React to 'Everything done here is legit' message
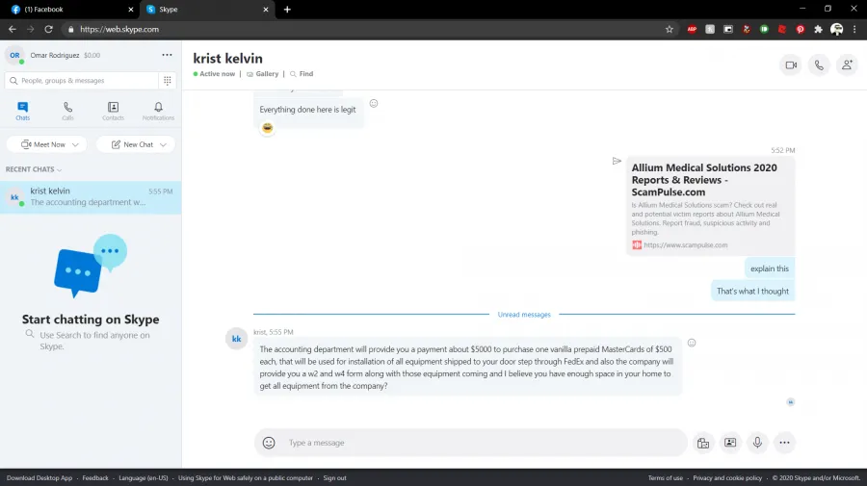The height and width of the screenshot is (486, 867). click(x=374, y=103)
